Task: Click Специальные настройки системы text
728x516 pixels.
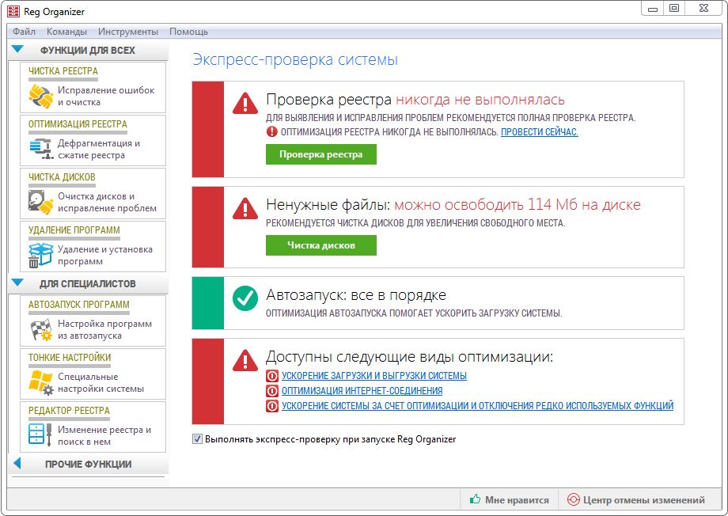Action: pyautogui.click(x=100, y=383)
